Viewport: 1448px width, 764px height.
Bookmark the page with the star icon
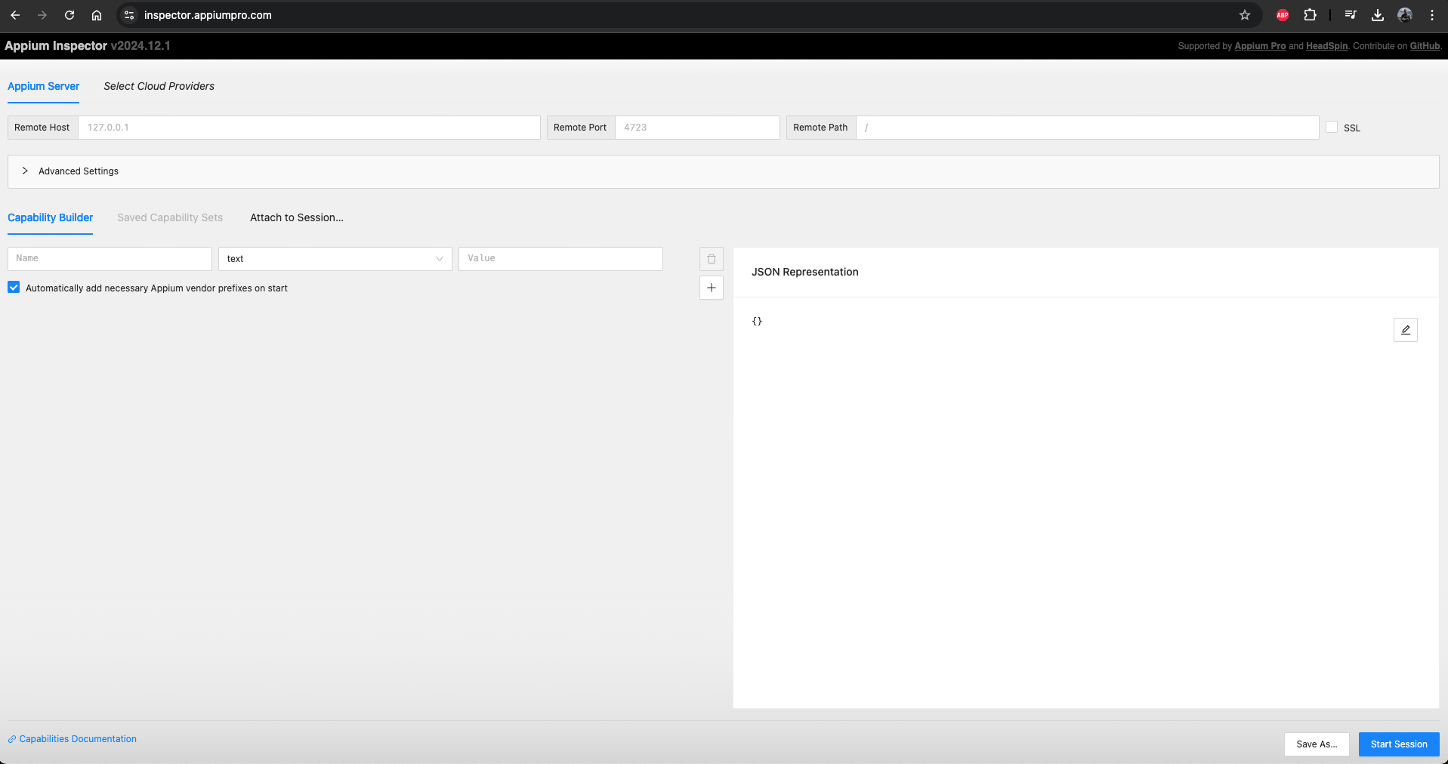point(1245,14)
